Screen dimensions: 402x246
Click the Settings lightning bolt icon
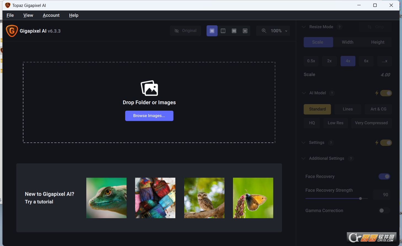pos(377,143)
